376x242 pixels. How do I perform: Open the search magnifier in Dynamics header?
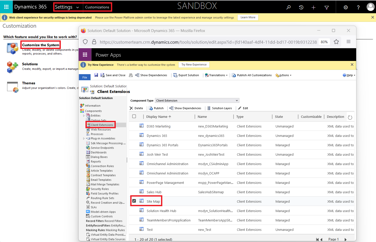[288, 7]
